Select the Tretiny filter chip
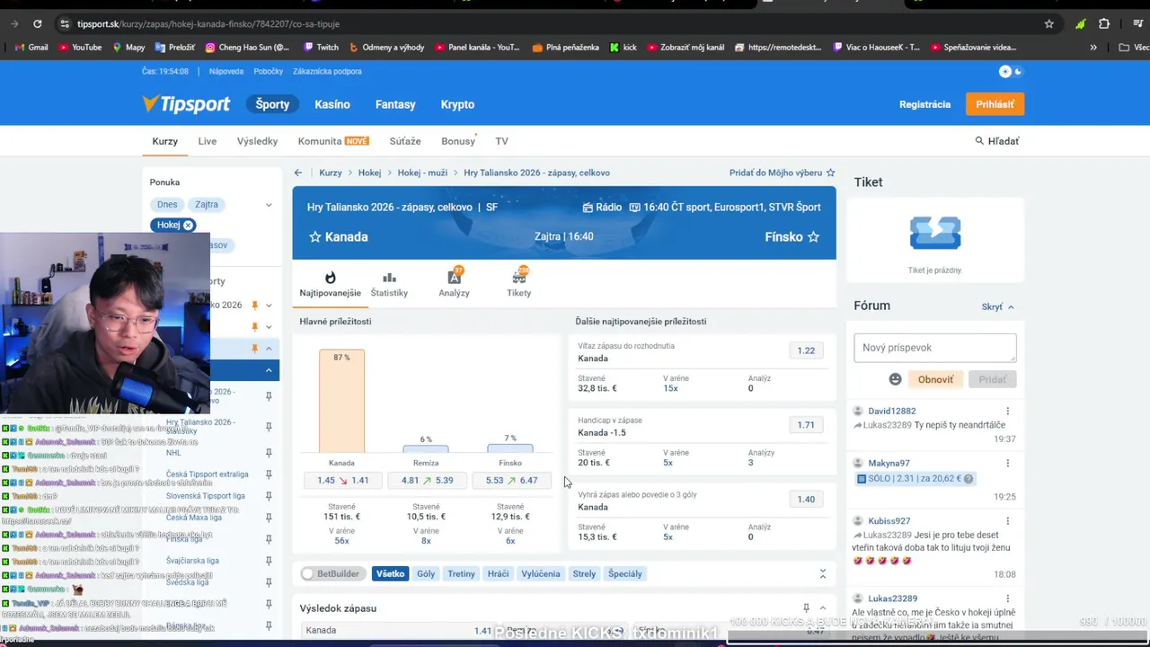This screenshot has height=647, width=1150. point(461,573)
